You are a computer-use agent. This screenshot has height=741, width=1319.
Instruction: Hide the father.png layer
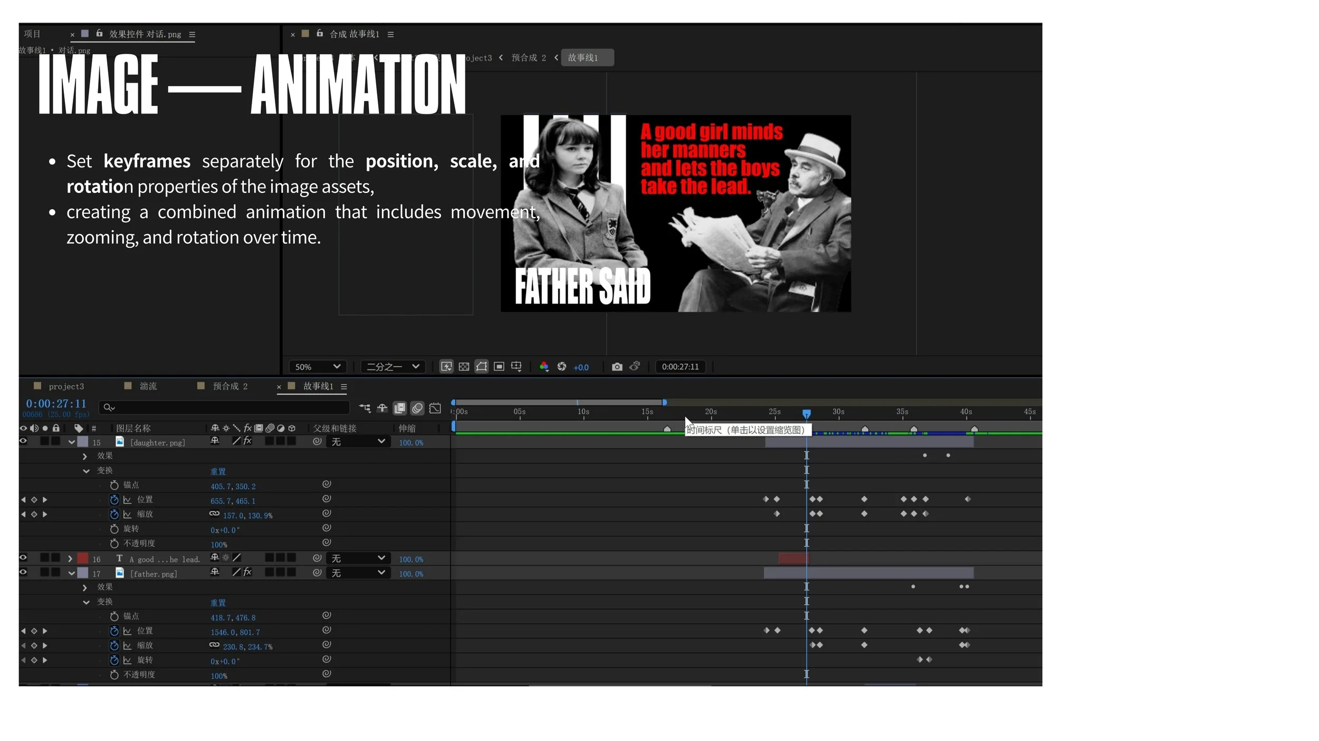click(x=23, y=572)
